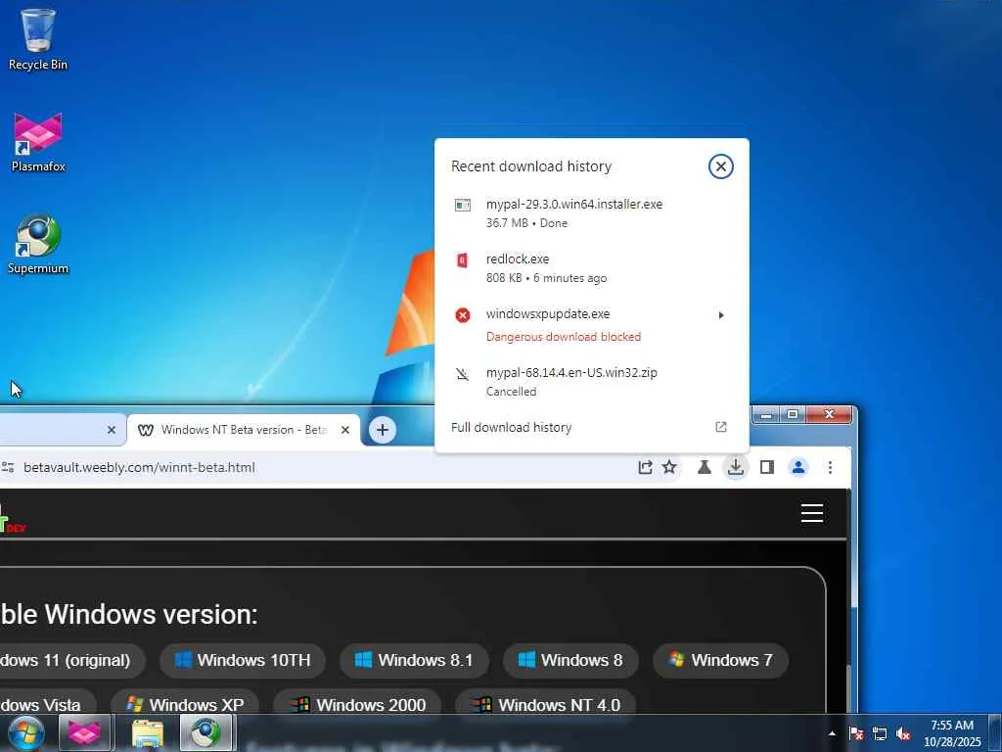The height and width of the screenshot is (752, 1002).
Task: Toggle the downloads toolbar button
Action: pyautogui.click(x=736, y=467)
